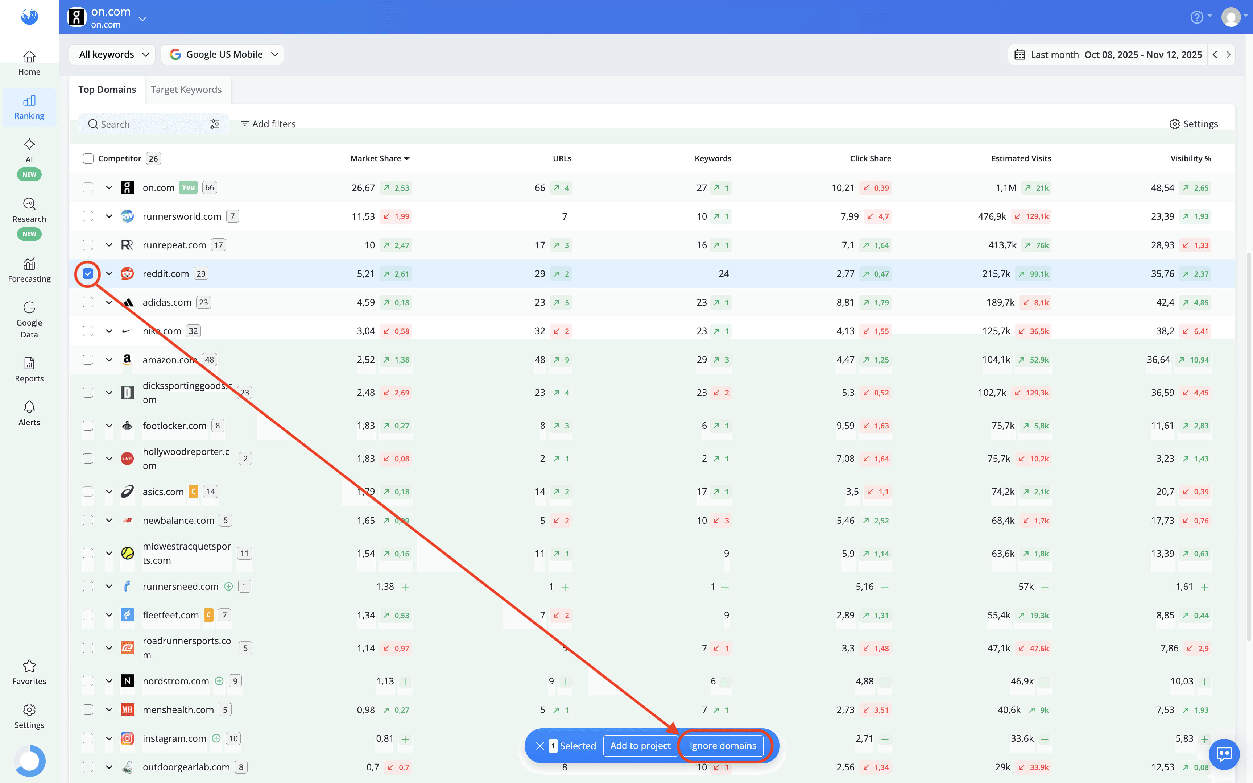Screen dimensions: 1253x783
Task: Expand the newbalance.com row chevron
Action: click(x=109, y=521)
